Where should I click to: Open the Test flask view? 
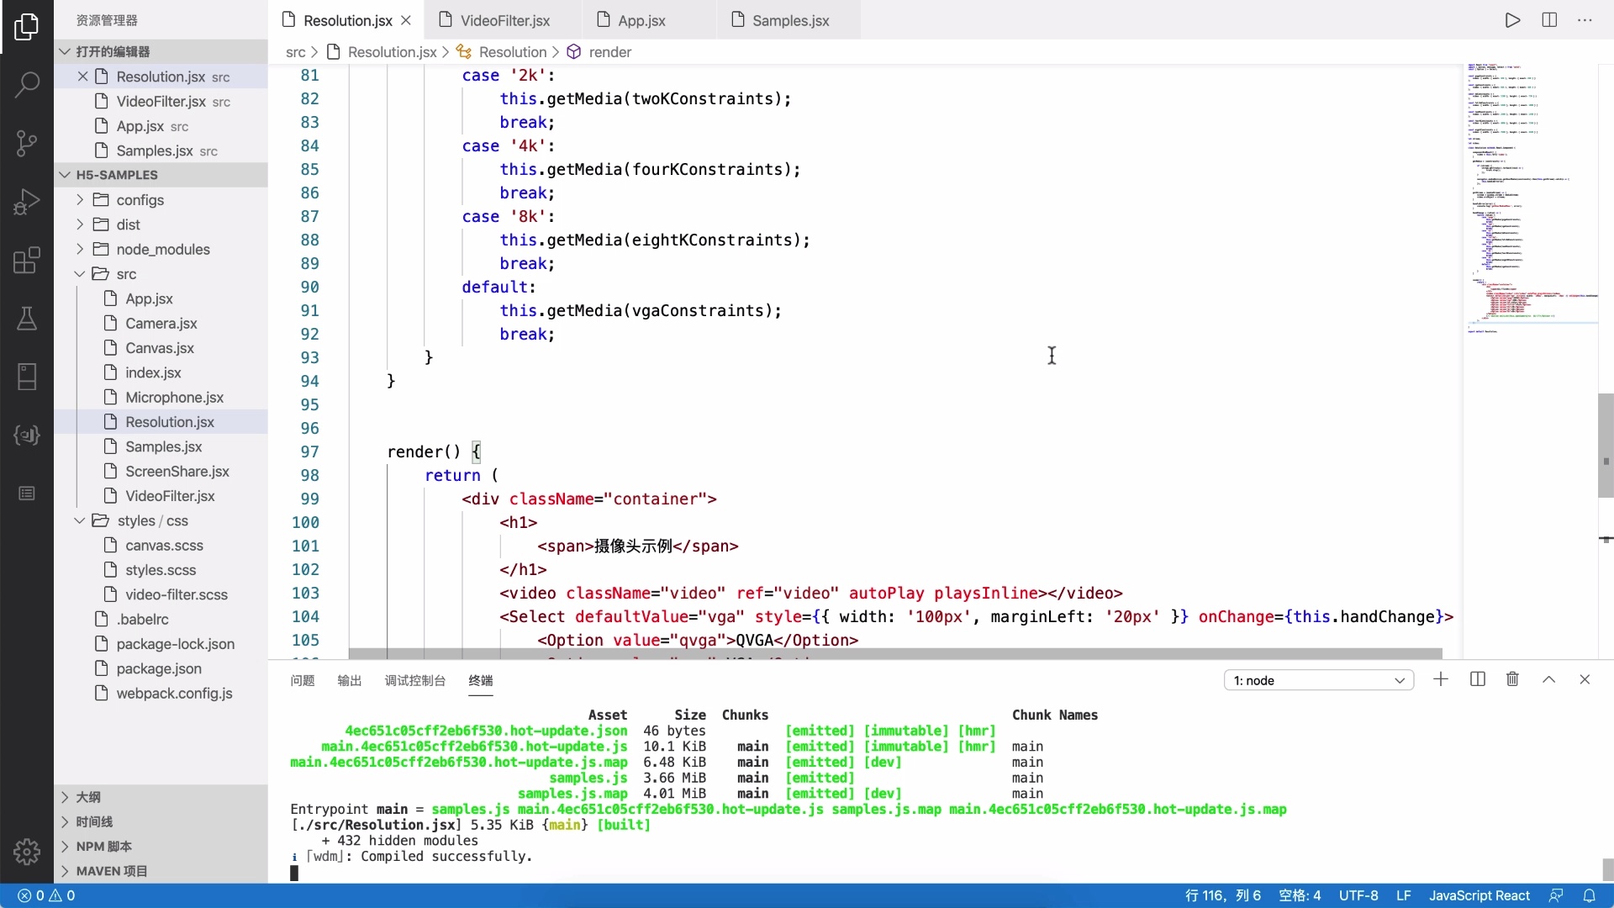[27, 319]
